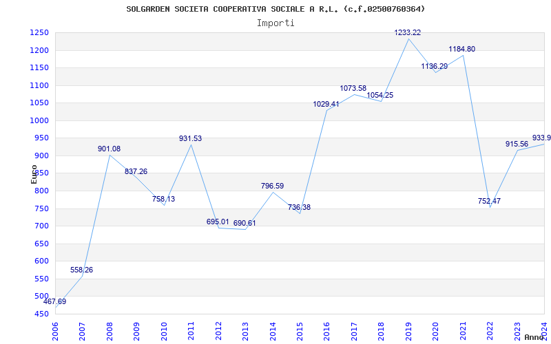Click the 2011 year axis label
551x344 pixels.
(191, 332)
